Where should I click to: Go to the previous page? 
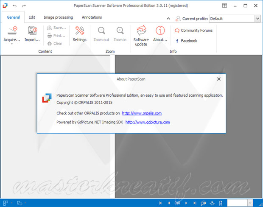[x=169, y=203]
